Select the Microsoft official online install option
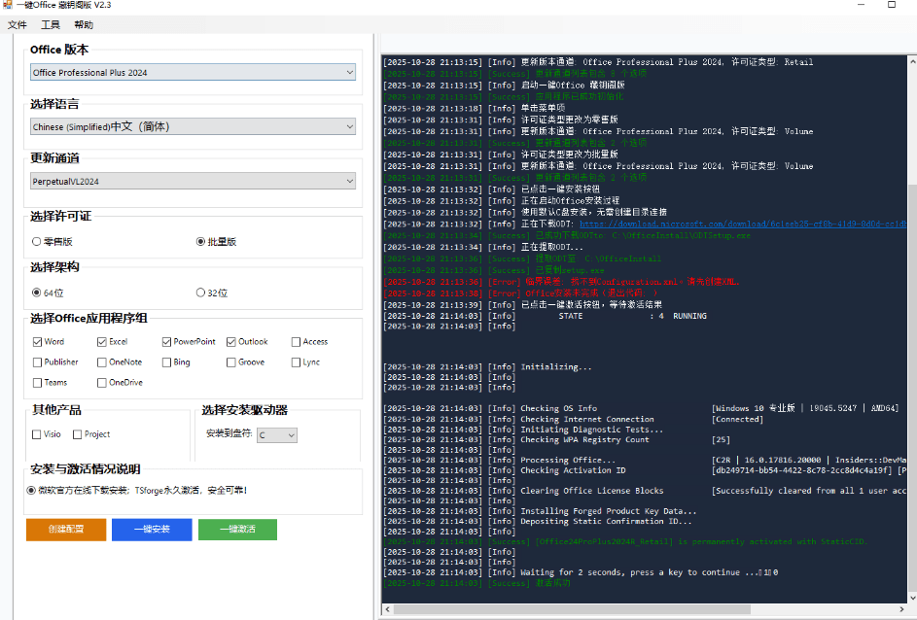The width and height of the screenshot is (917, 620). pyautogui.click(x=31, y=489)
